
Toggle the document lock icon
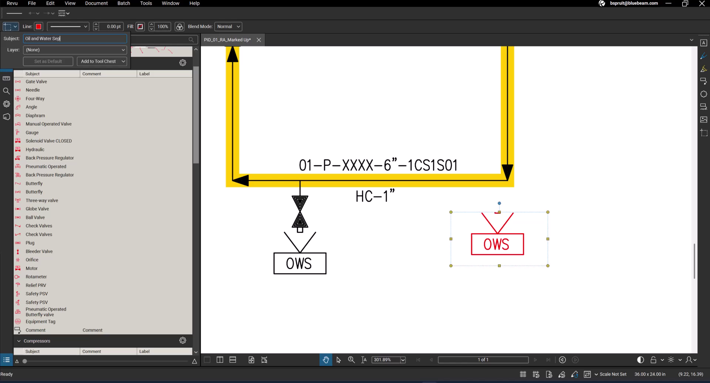click(653, 360)
